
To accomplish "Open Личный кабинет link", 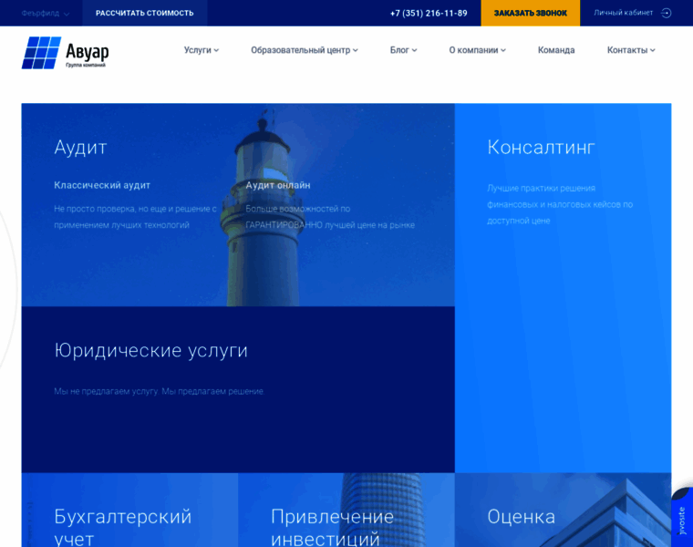I will point(623,13).
